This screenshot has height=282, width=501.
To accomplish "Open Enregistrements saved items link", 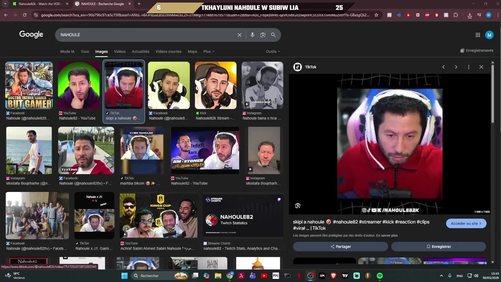I will point(477,51).
